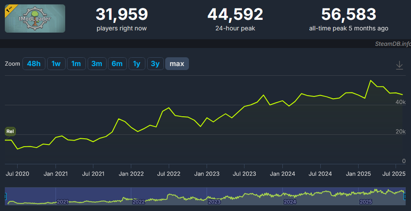The image size is (411, 211).
Task: Click 2024 in the navigator timeline
Action: point(290,202)
